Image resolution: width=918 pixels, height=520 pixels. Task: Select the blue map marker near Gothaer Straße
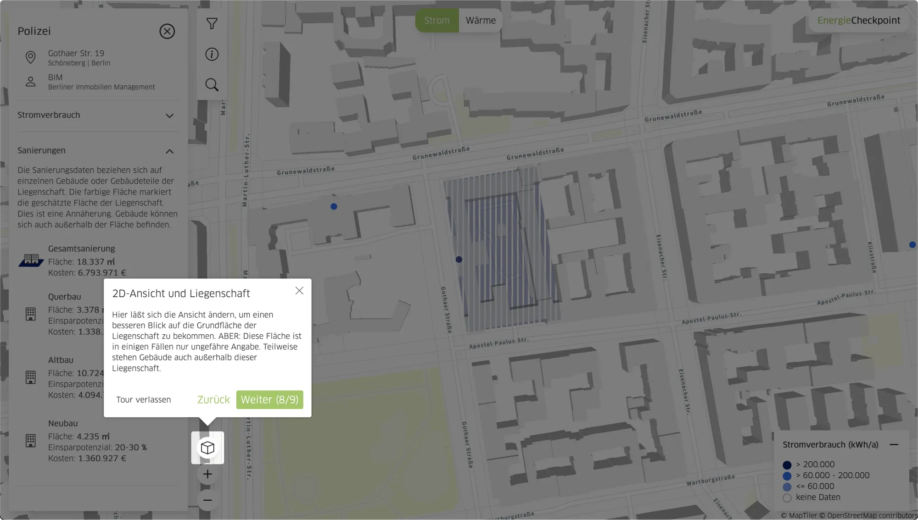coord(459,260)
